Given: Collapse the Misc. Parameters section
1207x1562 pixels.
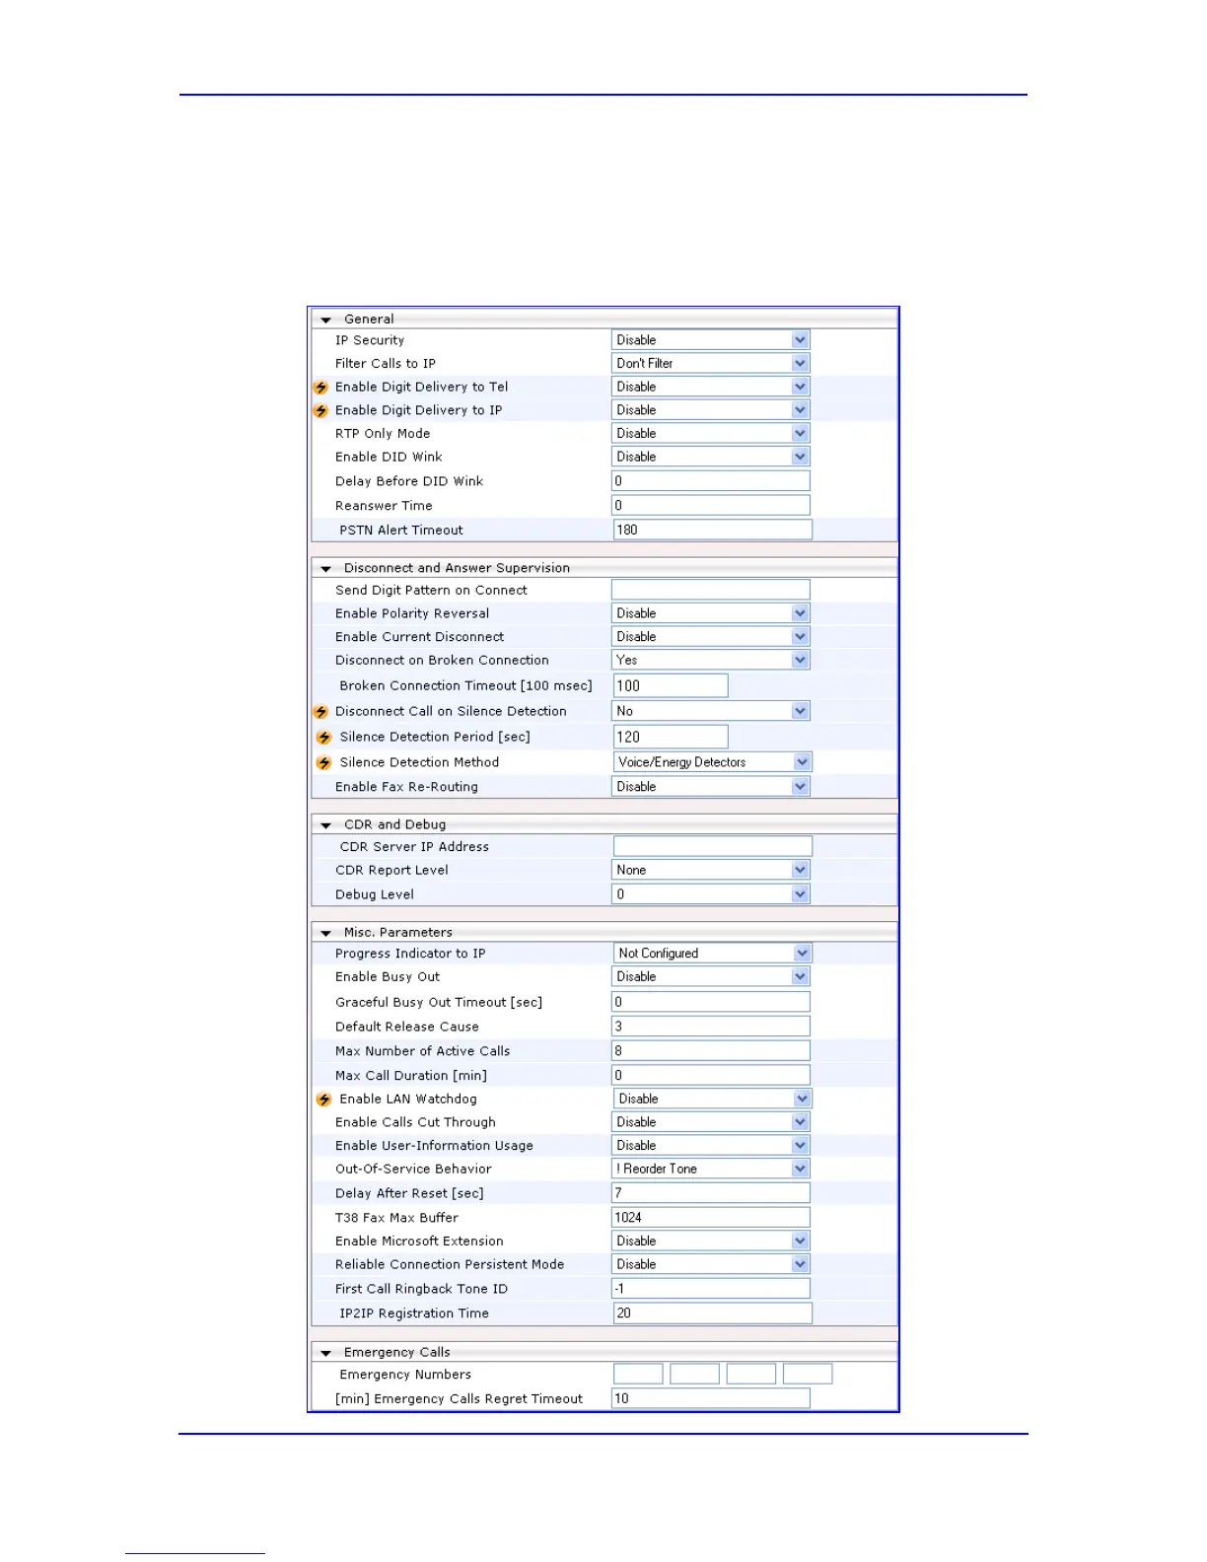Looking at the screenshot, I should (326, 933).
